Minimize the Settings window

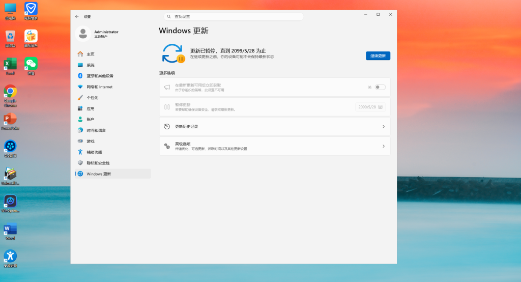(x=365, y=15)
